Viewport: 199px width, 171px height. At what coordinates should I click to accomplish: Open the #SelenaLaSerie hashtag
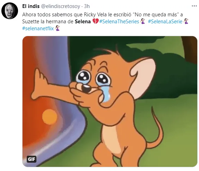165,22
